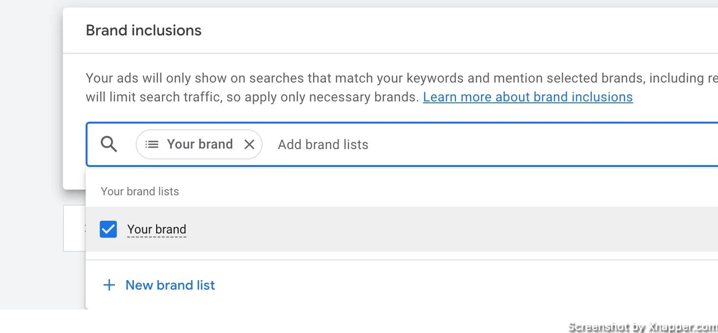Click the highlighted Your brand dropdown row
Viewport: 718px width, 333px height.
(x=402, y=229)
